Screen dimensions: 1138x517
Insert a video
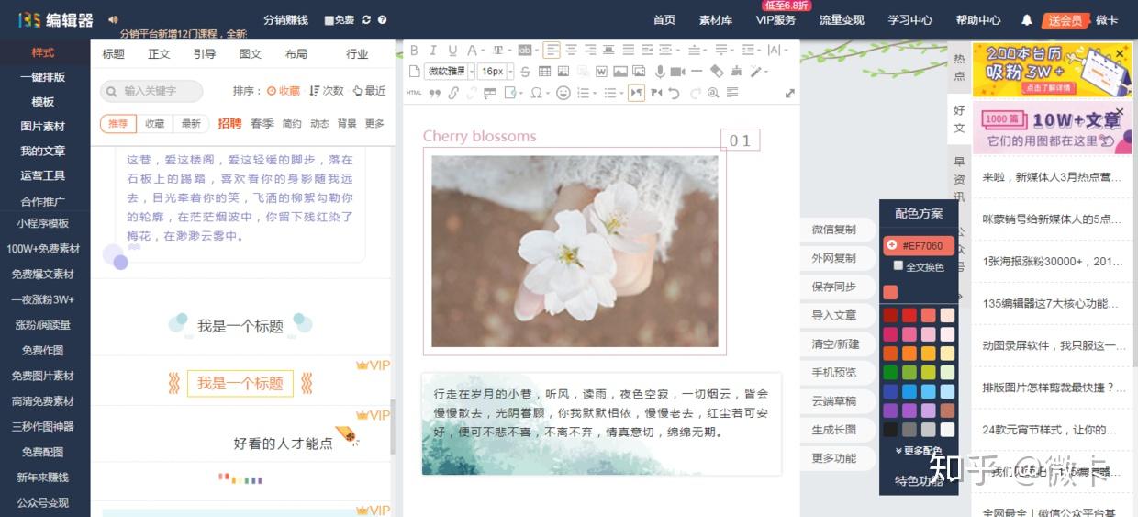677,71
